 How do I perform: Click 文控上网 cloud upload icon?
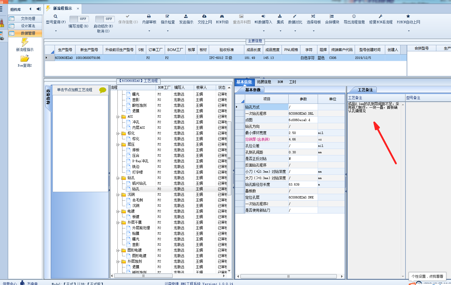pyautogui.click(x=204, y=16)
